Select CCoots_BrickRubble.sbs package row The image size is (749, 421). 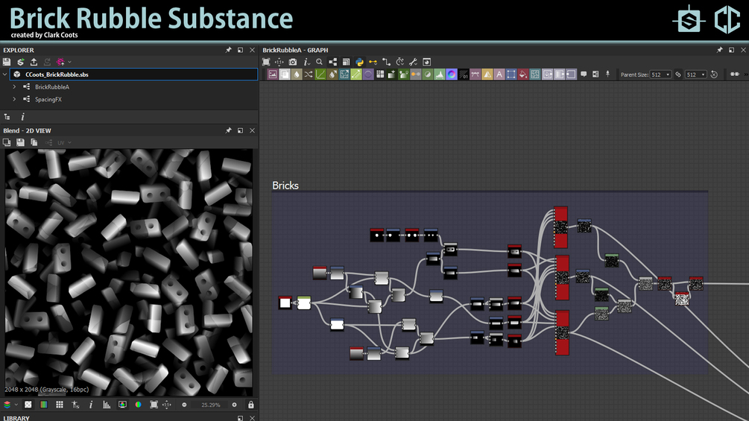(133, 75)
